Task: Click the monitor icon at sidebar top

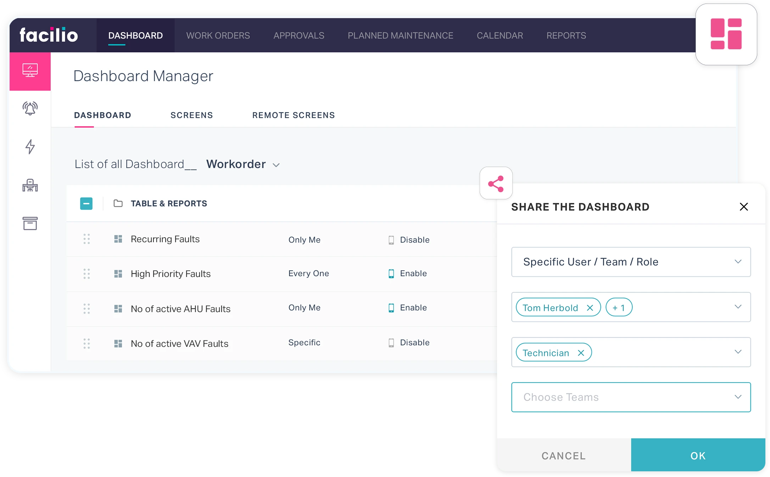Action: (x=30, y=70)
